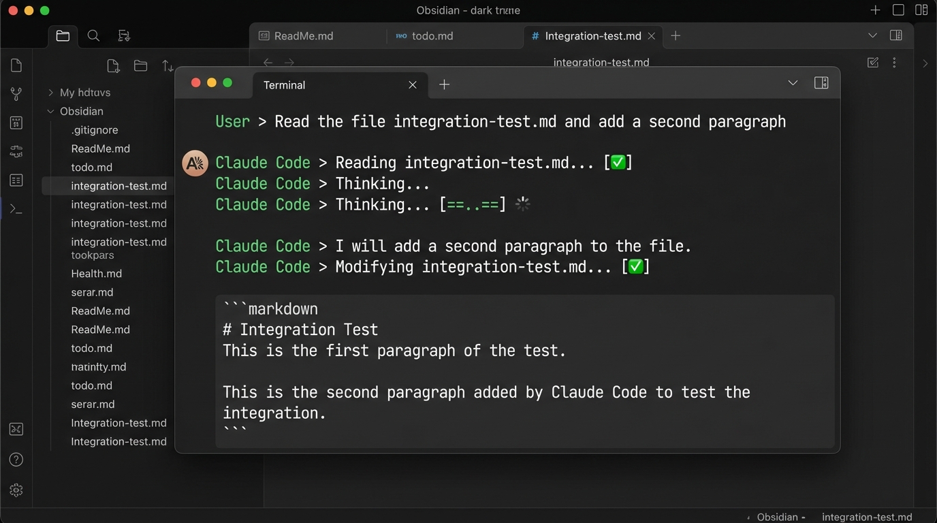Open graph view in left ribbon
937x523 pixels.
pos(16,94)
